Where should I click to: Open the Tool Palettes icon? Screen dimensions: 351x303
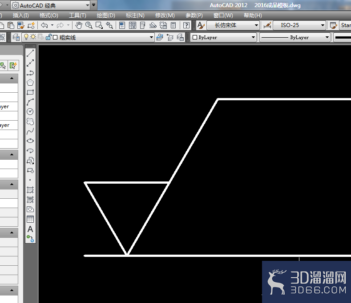click(143, 25)
